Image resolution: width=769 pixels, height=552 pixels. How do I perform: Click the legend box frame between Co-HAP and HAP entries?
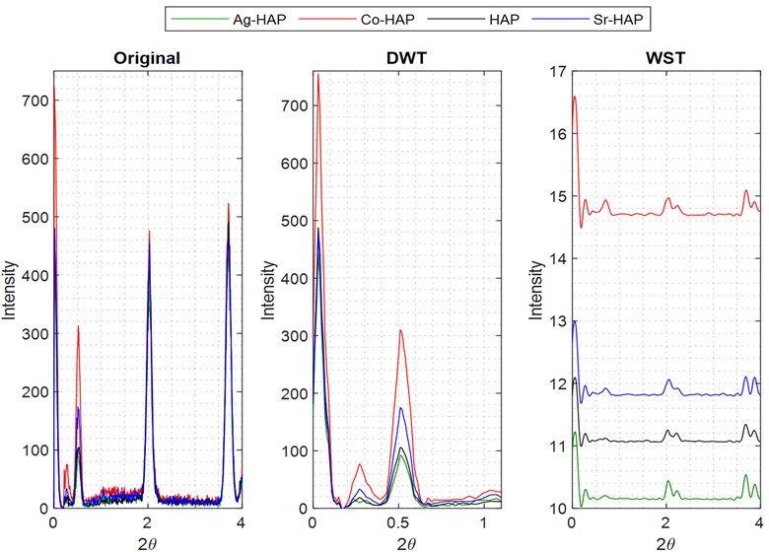pos(421,19)
